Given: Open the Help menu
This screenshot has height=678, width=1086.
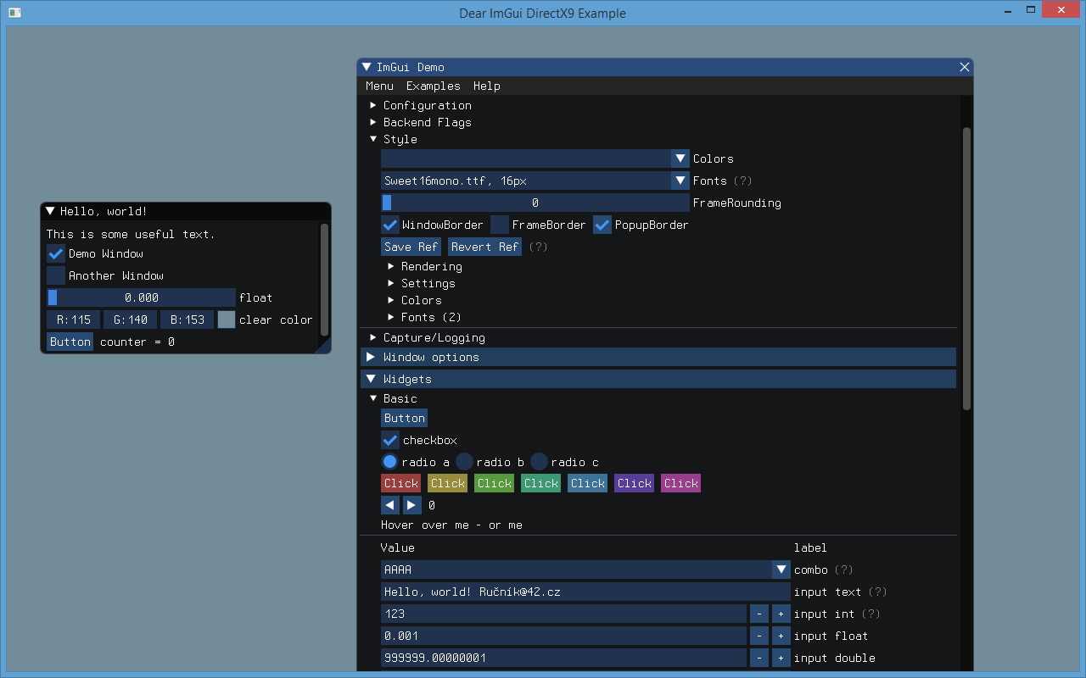Looking at the screenshot, I should tap(486, 86).
